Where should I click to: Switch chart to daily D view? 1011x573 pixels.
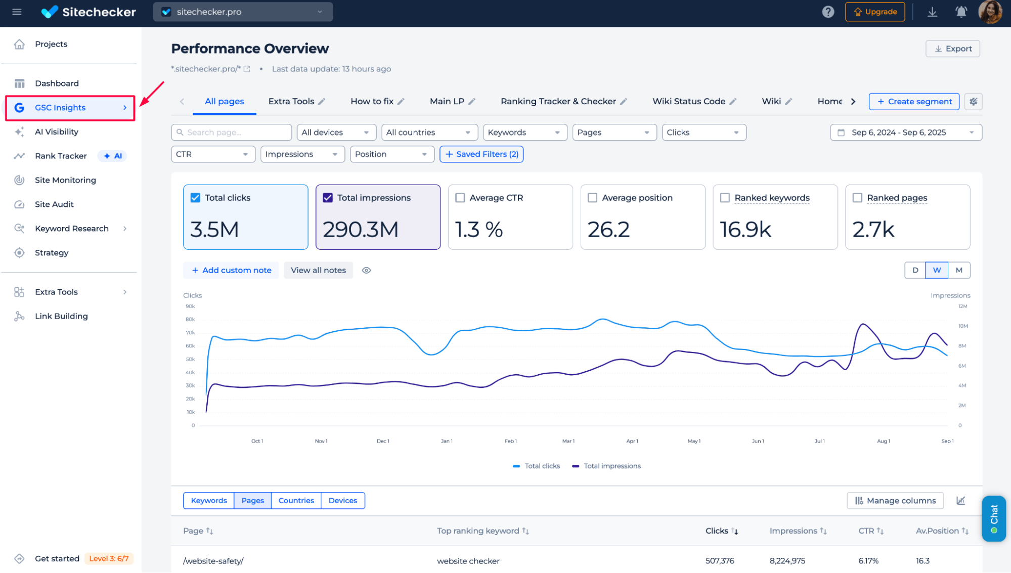[915, 271]
